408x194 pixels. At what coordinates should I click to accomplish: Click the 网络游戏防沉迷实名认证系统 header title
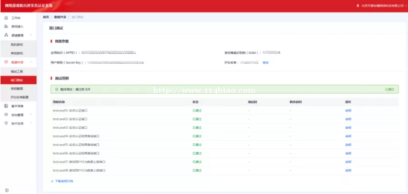coord(28,5)
